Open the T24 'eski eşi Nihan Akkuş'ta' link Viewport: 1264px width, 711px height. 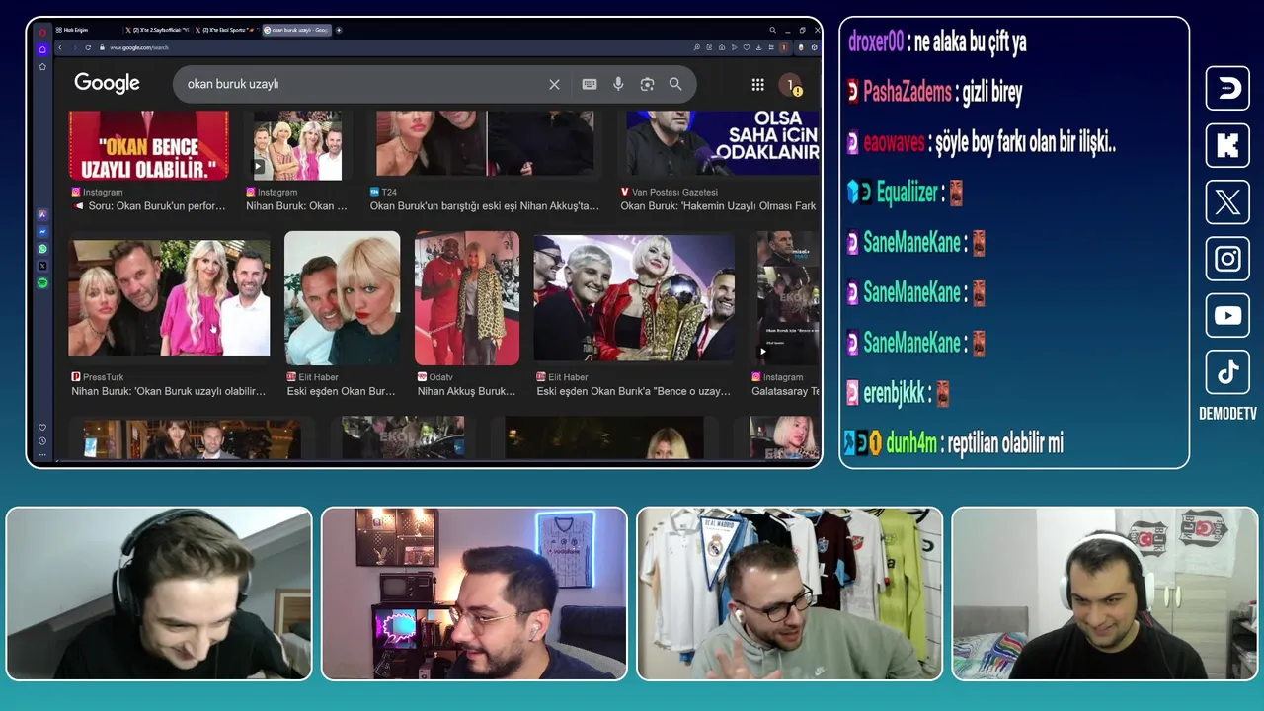click(485, 206)
